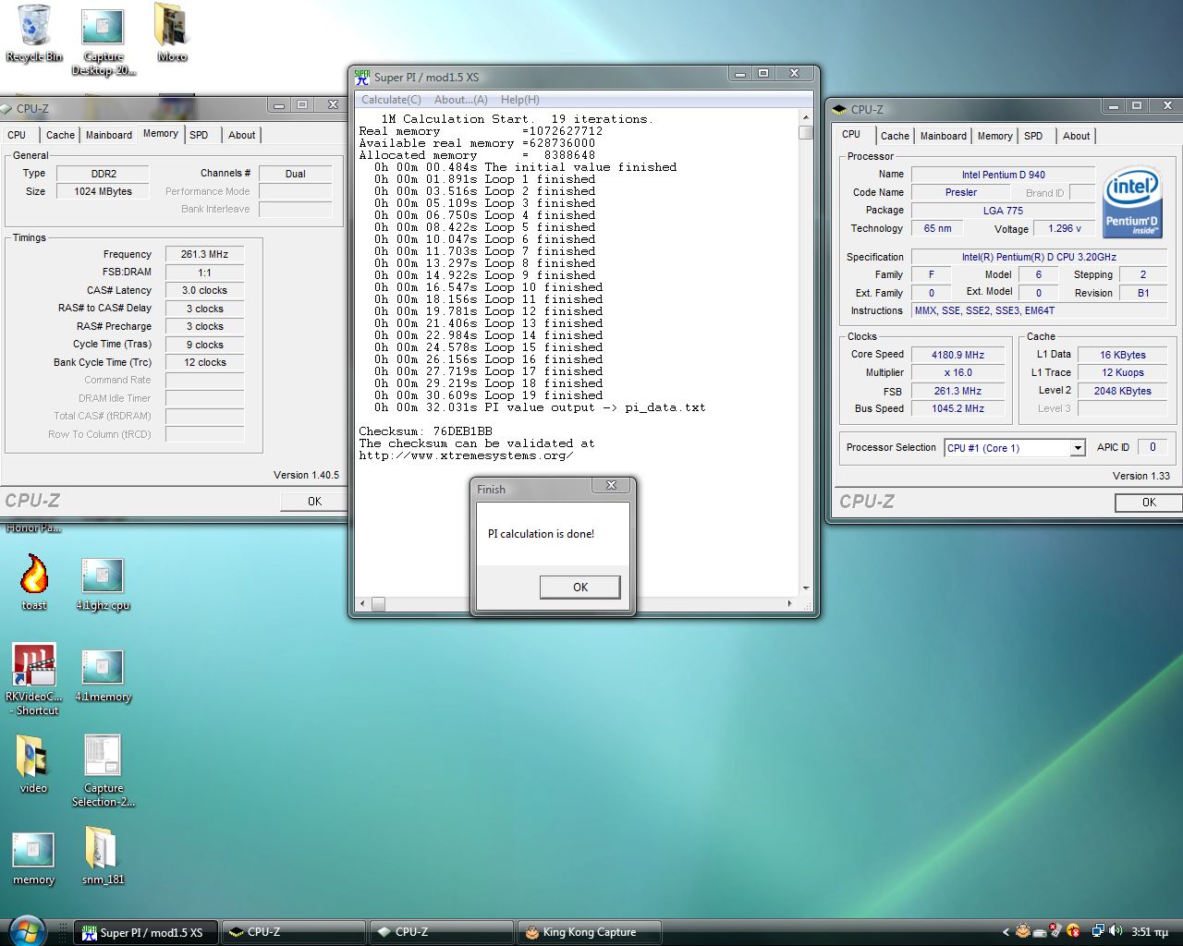Click http://www.xtremesystems.org/ text in Super PI
This screenshot has height=946, width=1183.
tap(466, 455)
